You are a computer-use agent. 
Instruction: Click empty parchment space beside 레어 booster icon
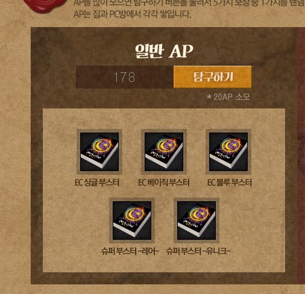(x=77, y=221)
